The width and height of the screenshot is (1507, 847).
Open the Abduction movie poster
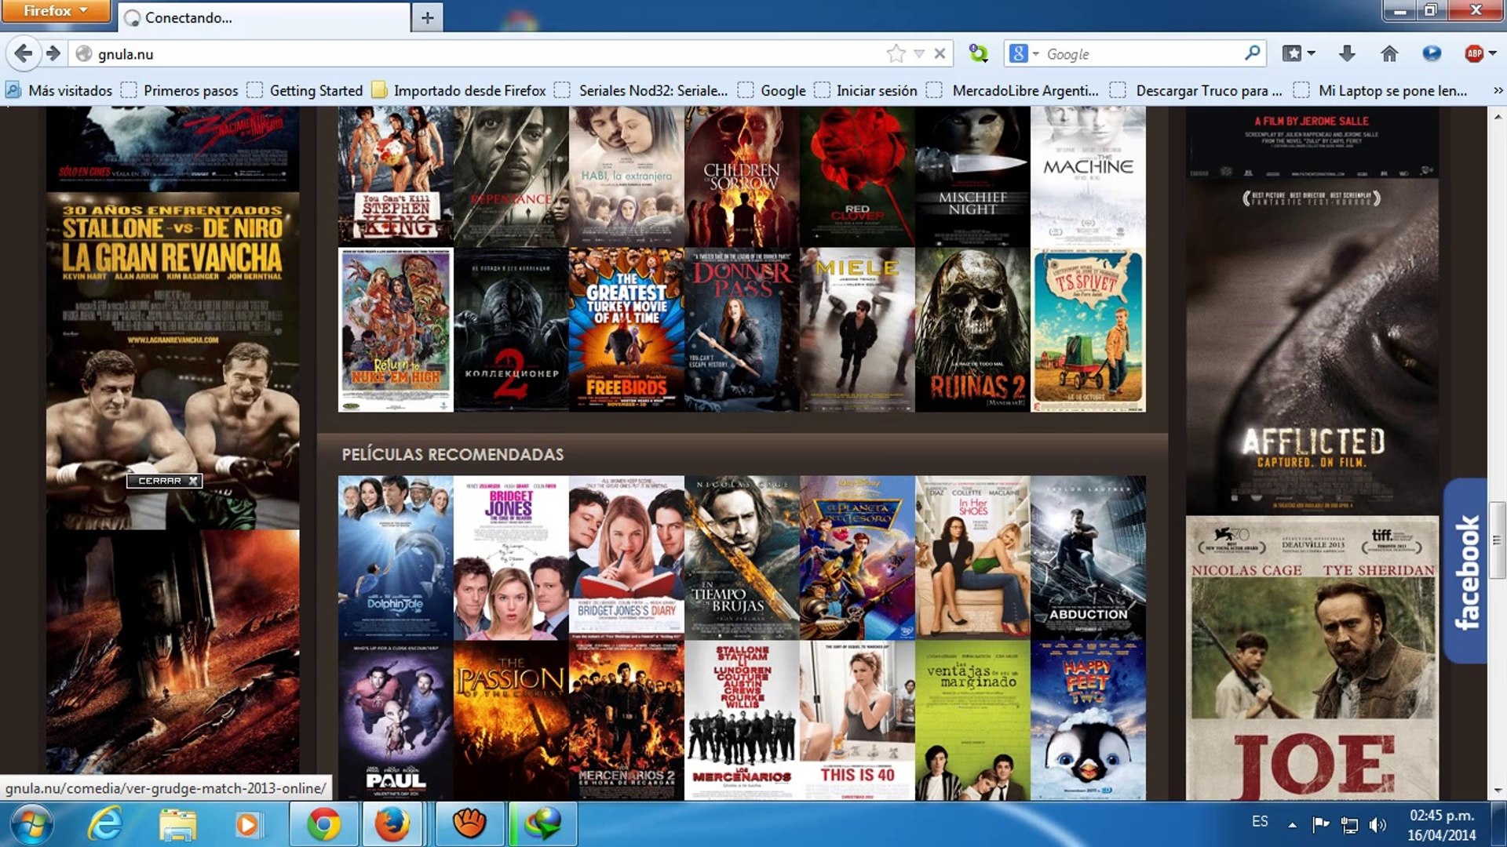1088,558
